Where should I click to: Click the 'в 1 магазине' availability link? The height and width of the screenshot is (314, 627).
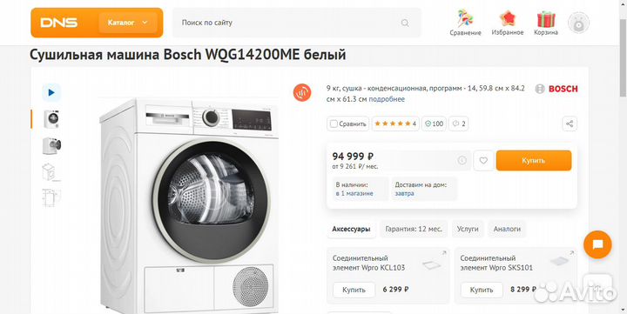(354, 193)
